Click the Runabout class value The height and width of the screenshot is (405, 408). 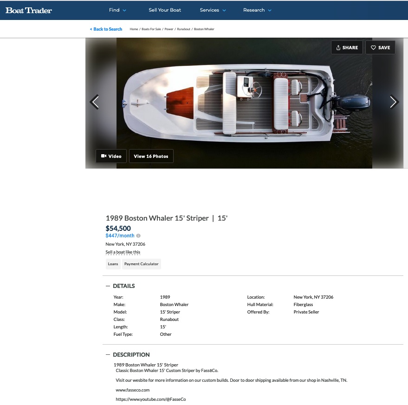tap(169, 320)
